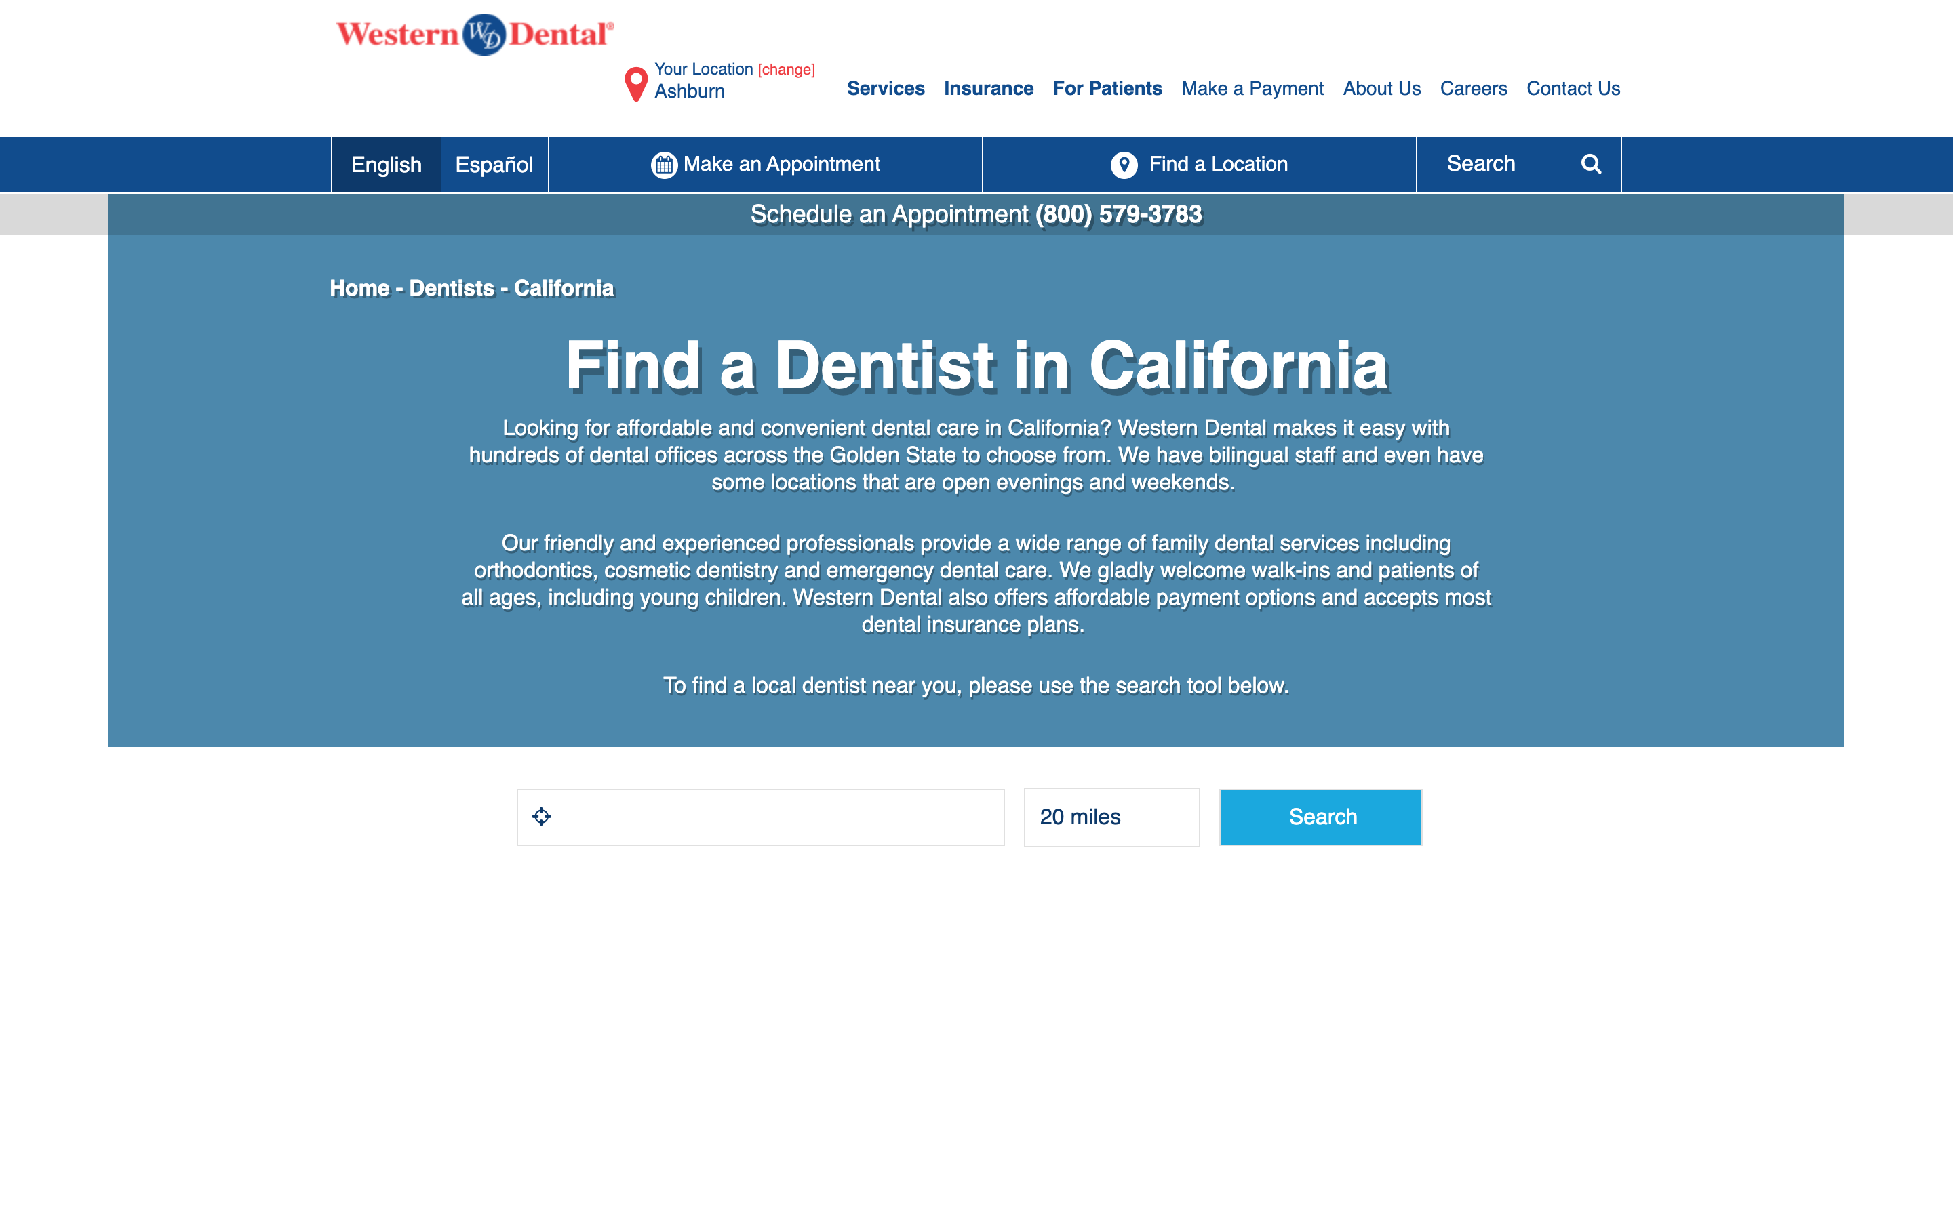
Task: Click the Dentists breadcrumb link
Action: coord(452,288)
